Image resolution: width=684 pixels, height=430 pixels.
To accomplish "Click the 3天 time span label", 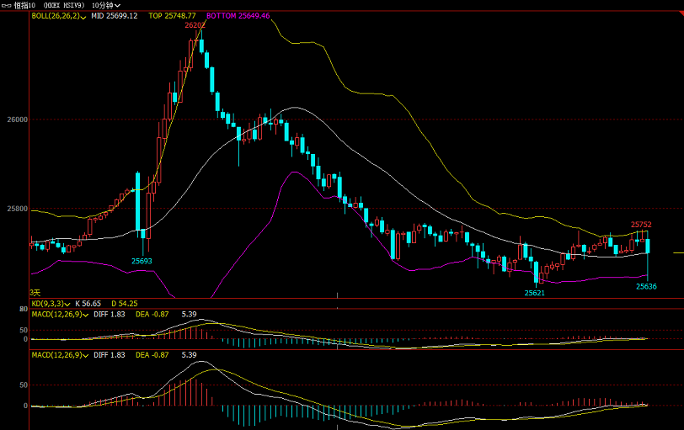I will (x=35, y=292).
